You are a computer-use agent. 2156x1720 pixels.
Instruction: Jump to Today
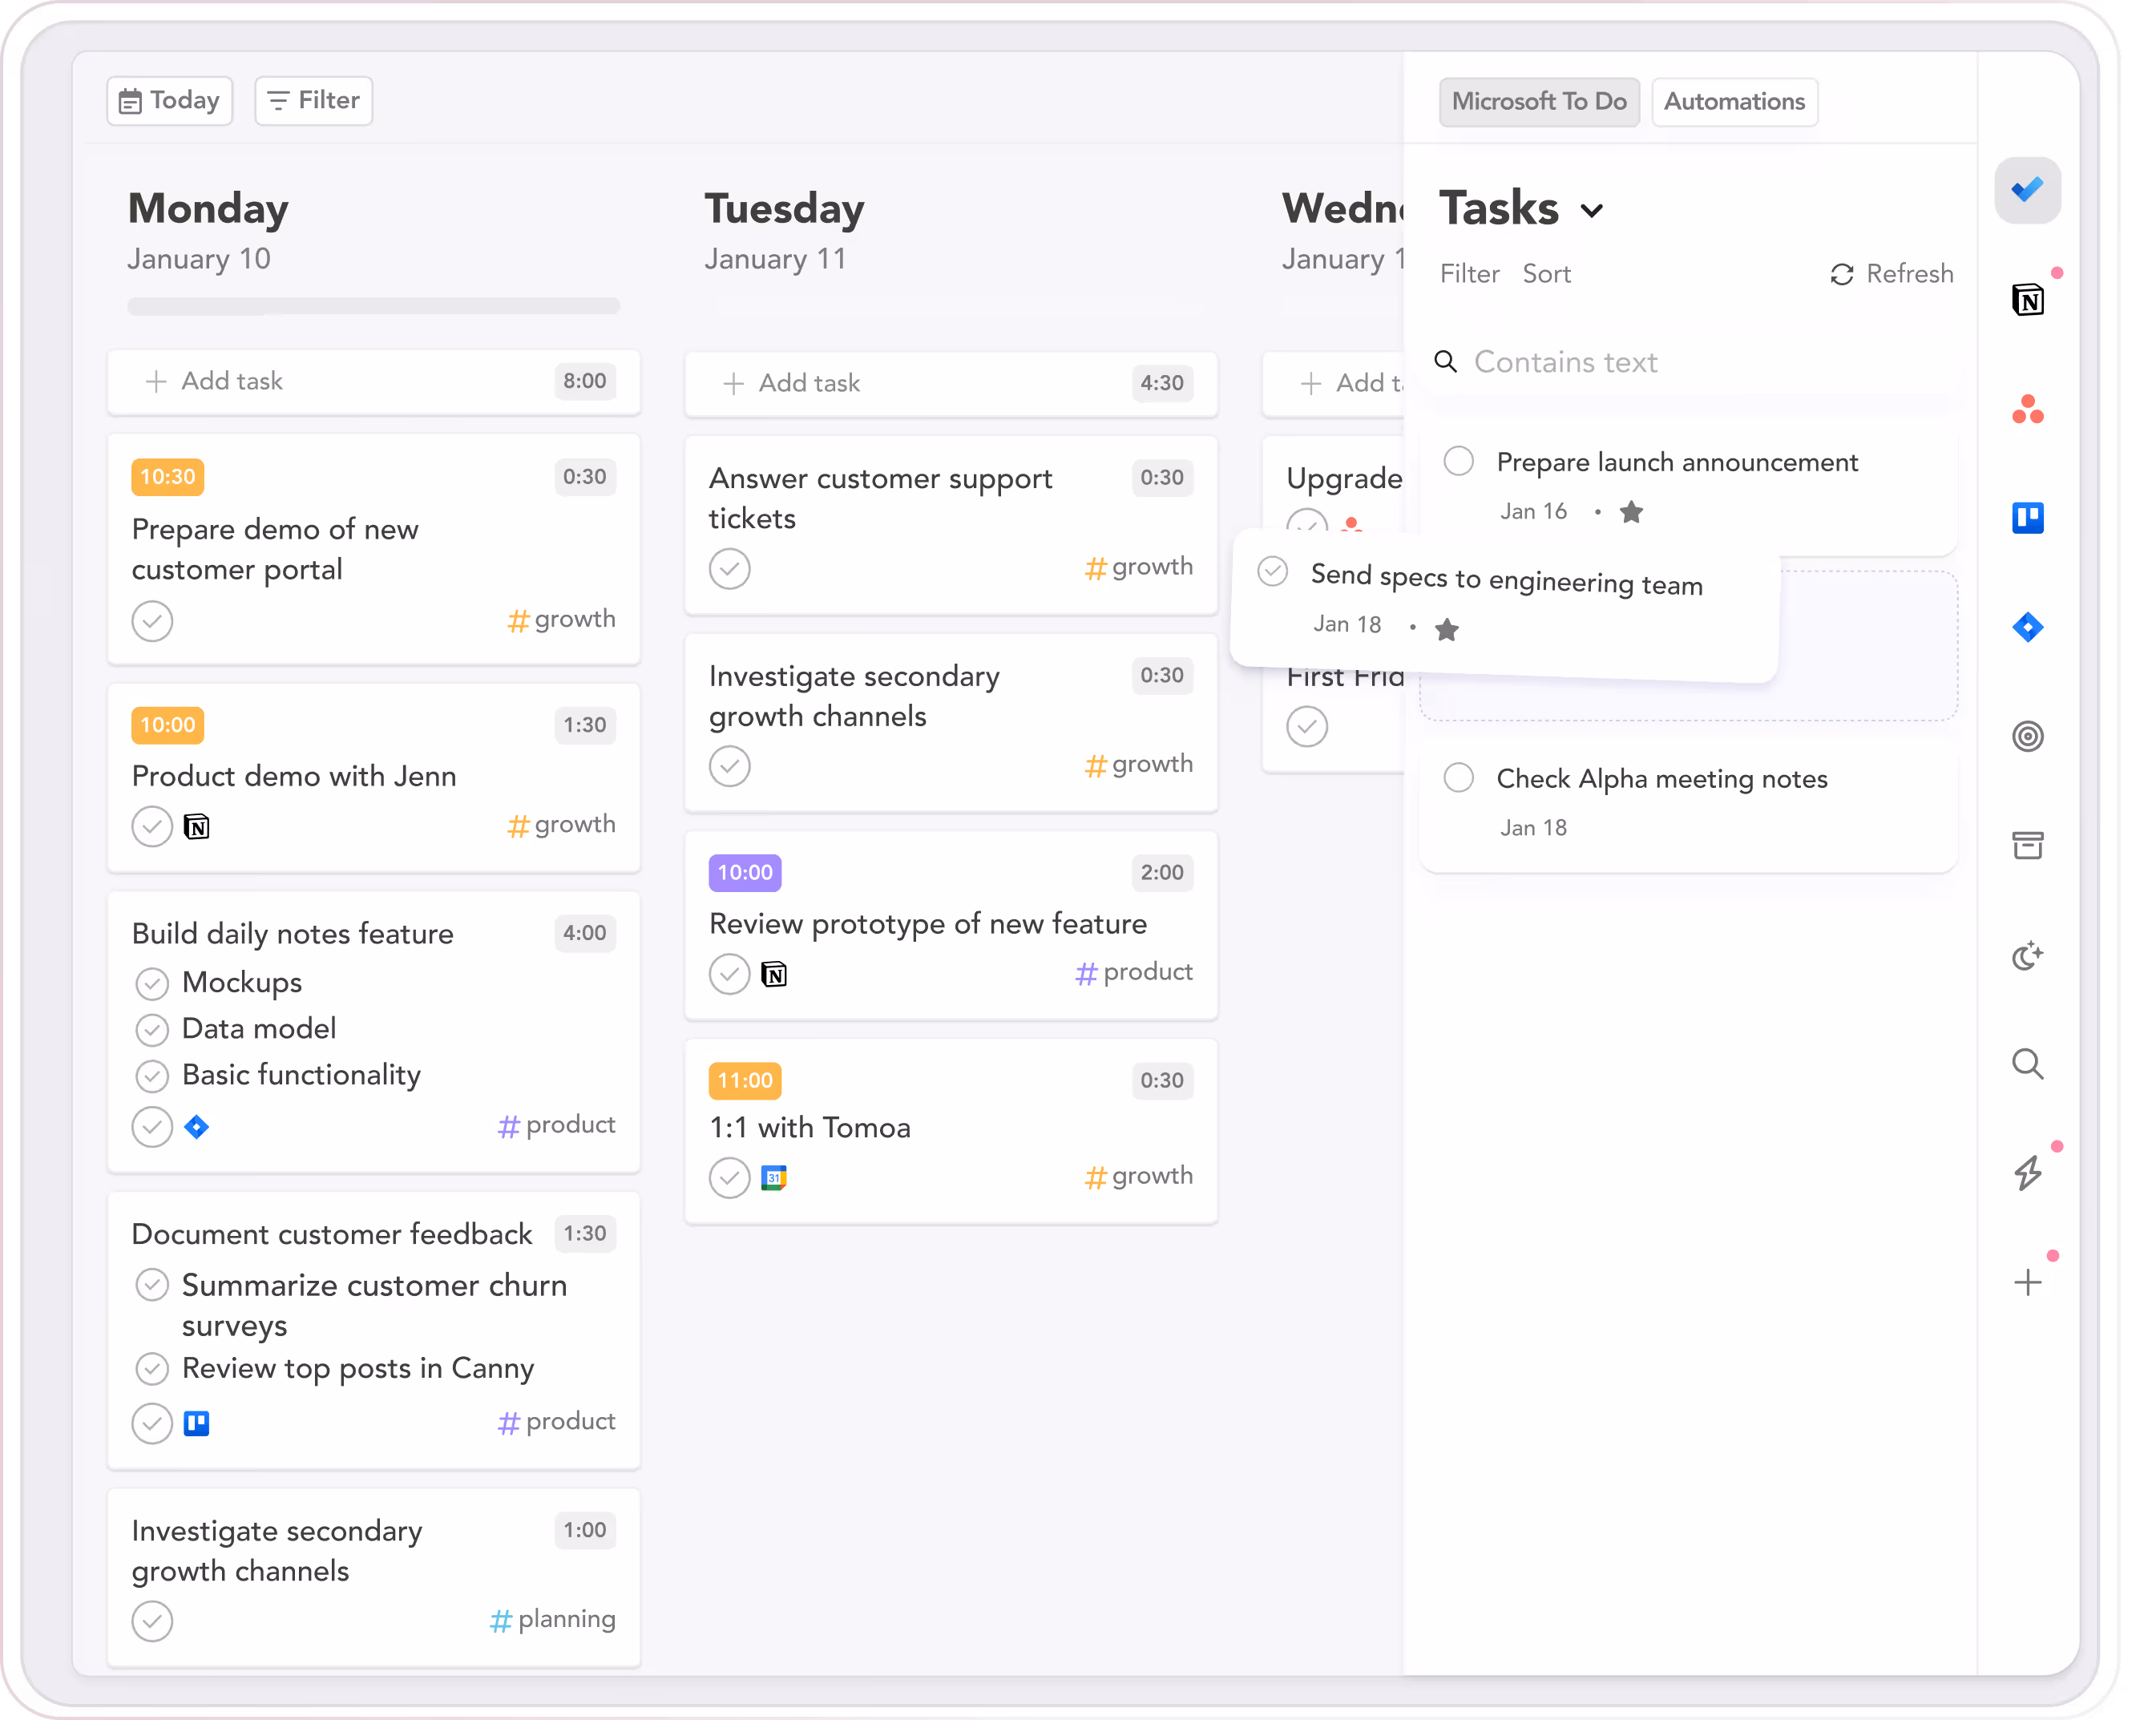[x=169, y=101]
